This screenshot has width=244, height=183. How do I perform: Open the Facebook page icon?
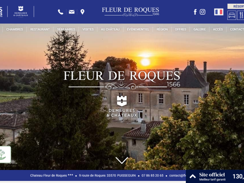tap(195, 12)
